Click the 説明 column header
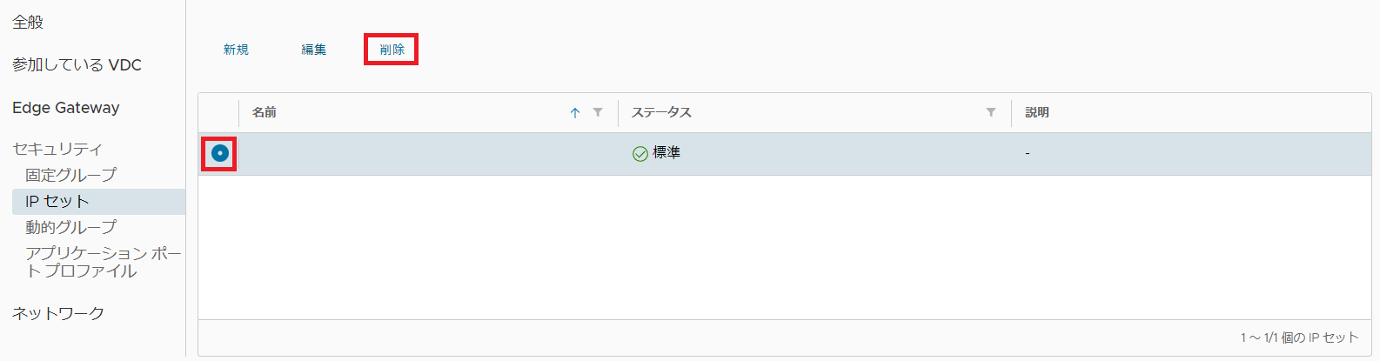This screenshot has width=1380, height=361. coord(1036,112)
